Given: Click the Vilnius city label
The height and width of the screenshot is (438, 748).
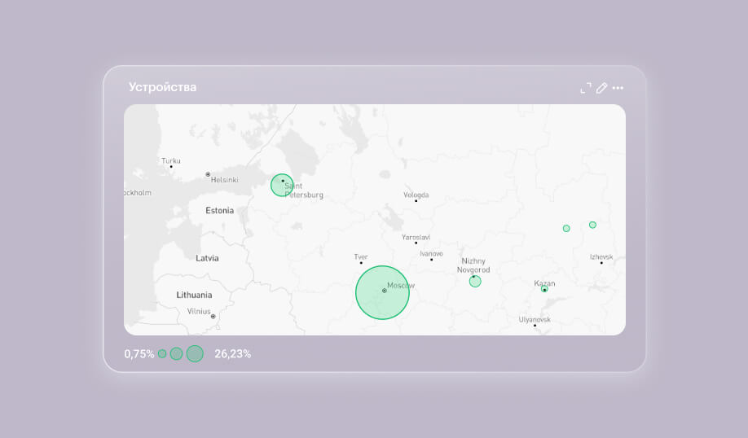Looking at the screenshot, I should coord(199,311).
